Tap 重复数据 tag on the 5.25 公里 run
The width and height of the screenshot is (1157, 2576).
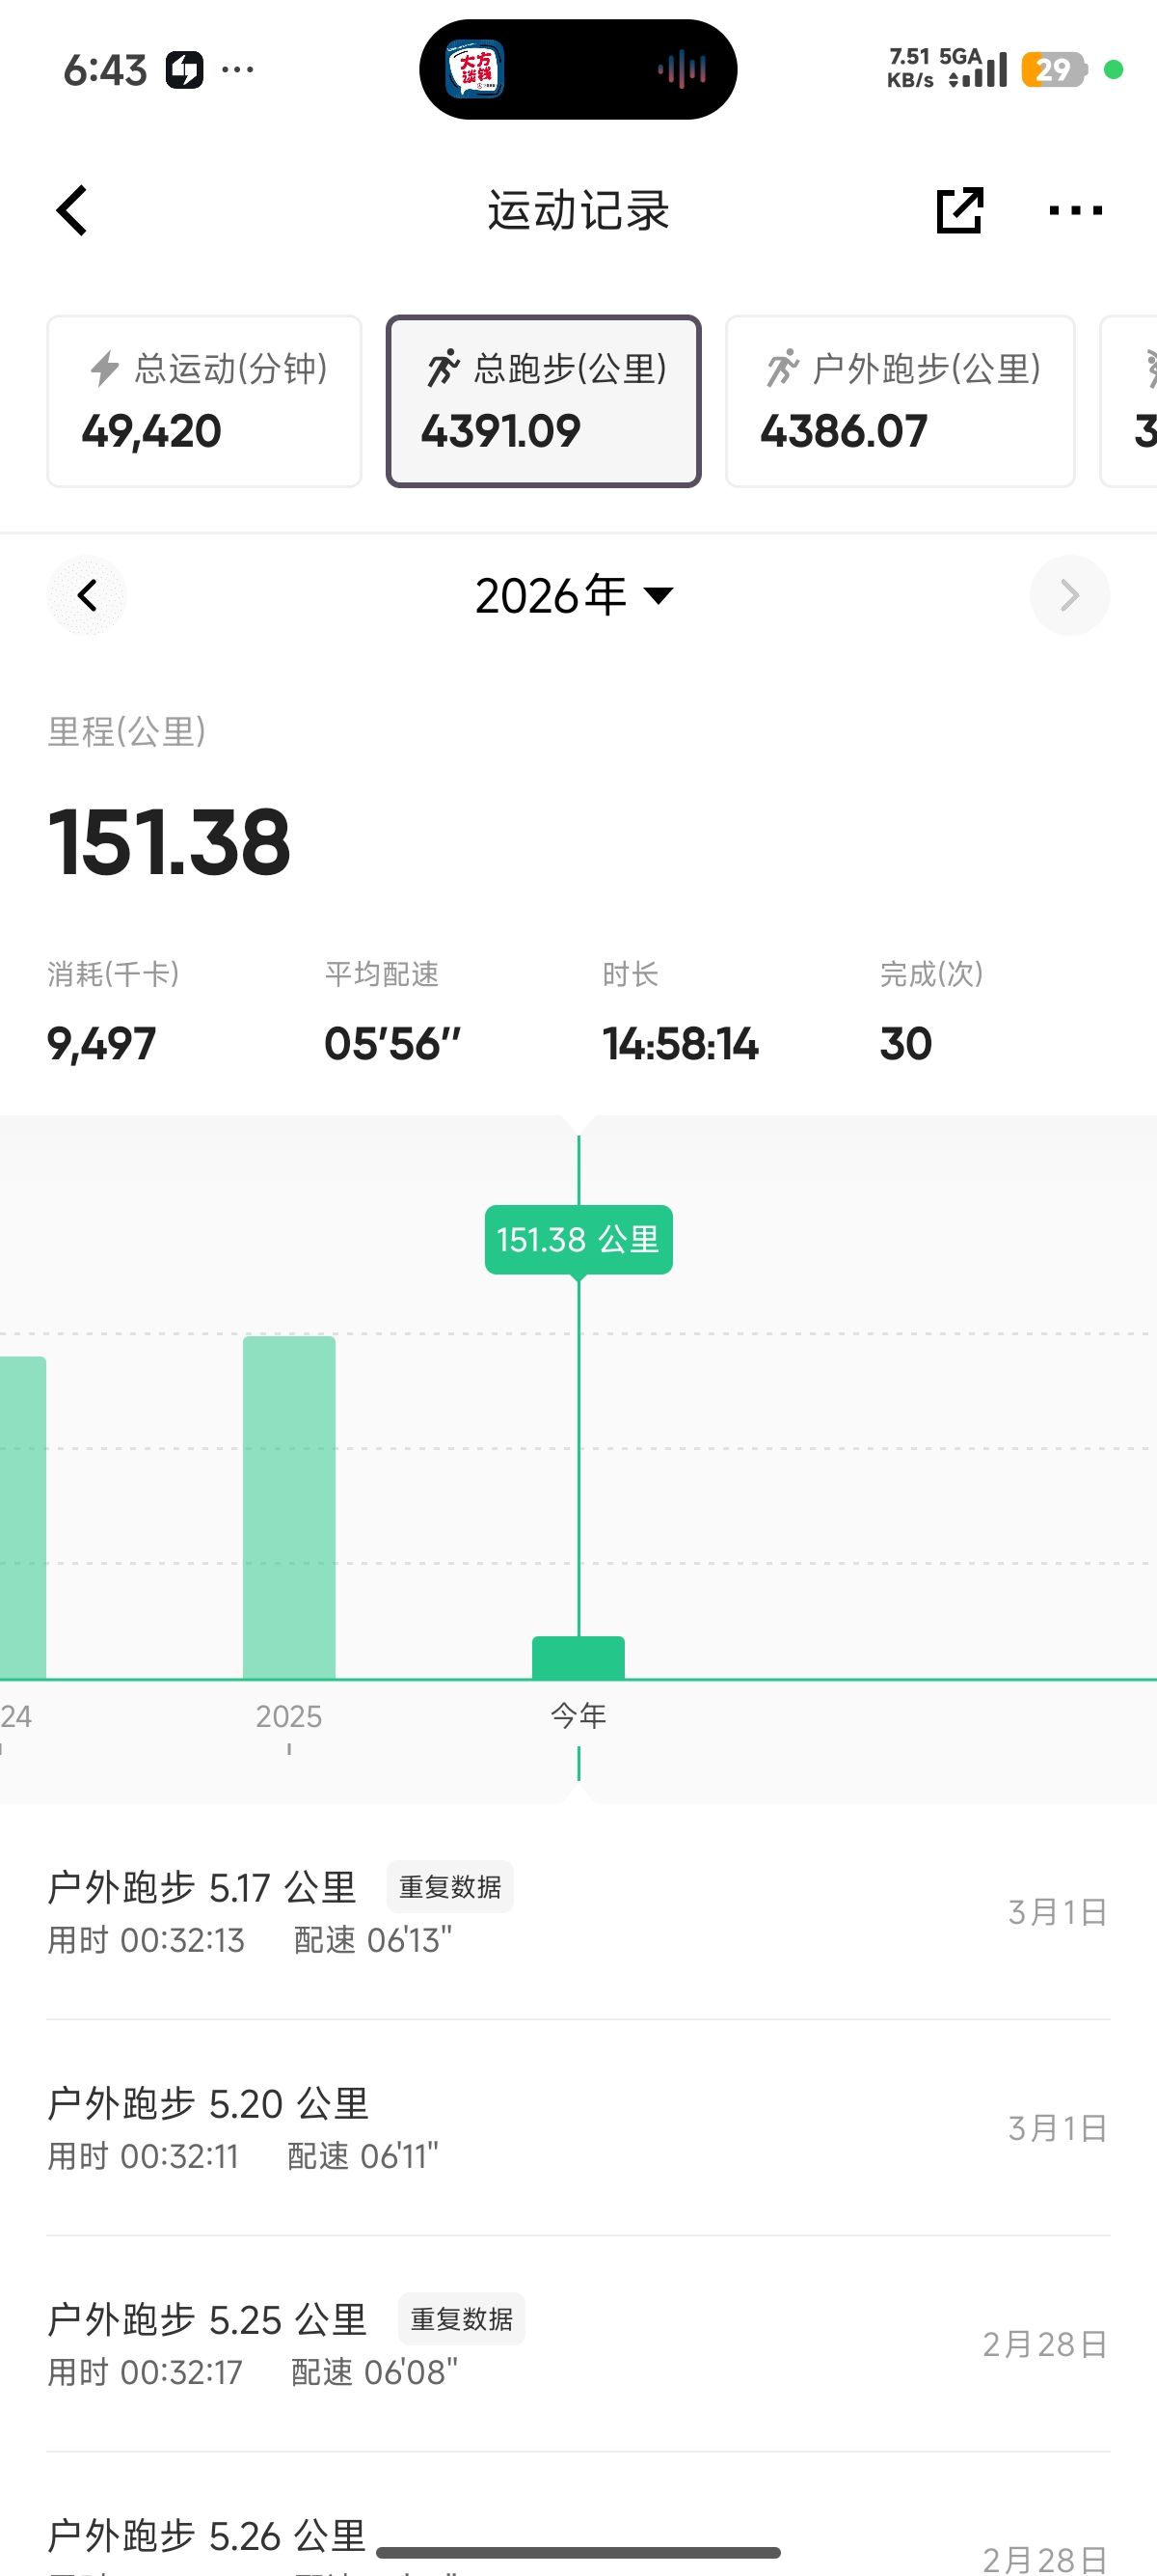point(462,2319)
